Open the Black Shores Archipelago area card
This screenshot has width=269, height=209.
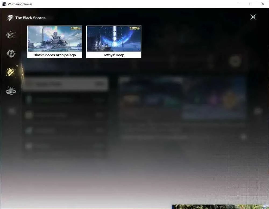click(55, 42)
